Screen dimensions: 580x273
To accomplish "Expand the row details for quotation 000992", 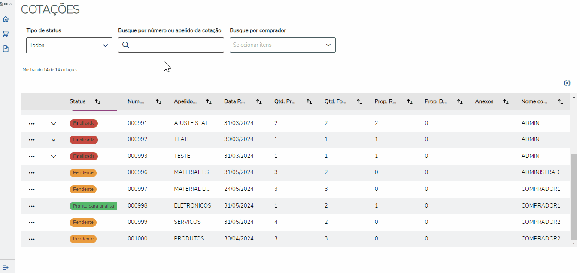I will click(53, 139).
